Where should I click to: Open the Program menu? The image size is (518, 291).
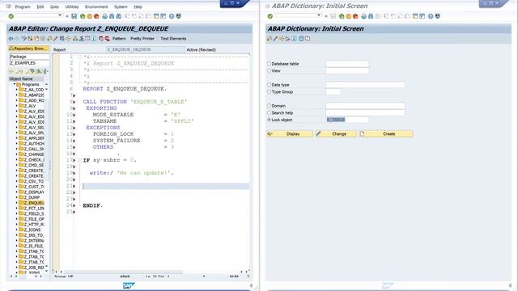tap(23, 6)
